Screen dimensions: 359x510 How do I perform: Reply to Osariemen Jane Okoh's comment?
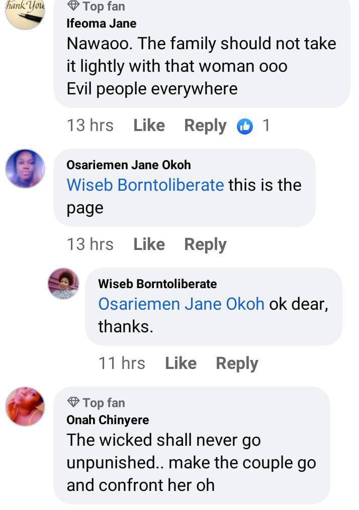(205, 244)
